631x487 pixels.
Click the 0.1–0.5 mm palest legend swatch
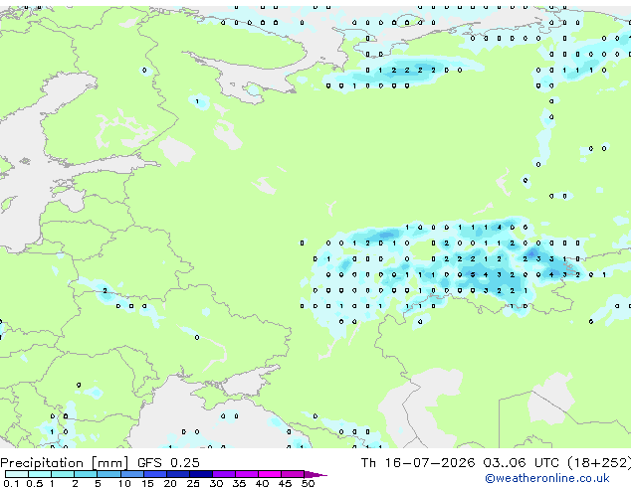coord(17,474)
